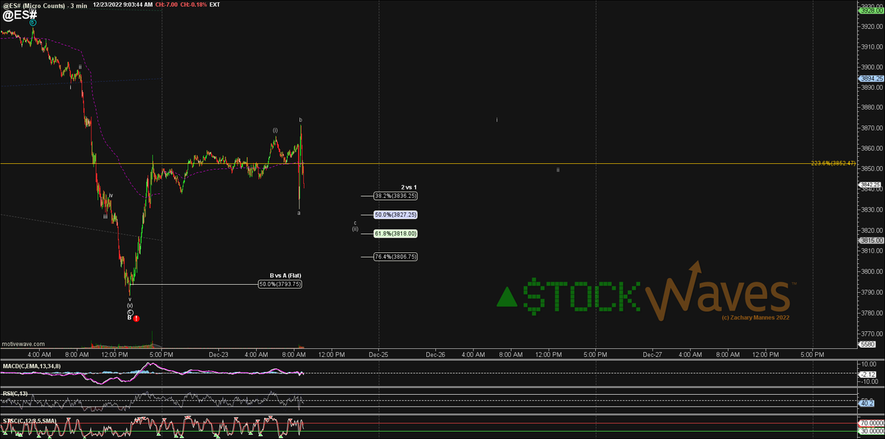The height and width of the screenshot is (439, 885).
Task: Select the wave 'b' label at the spike high
Action: coord(300,120)
